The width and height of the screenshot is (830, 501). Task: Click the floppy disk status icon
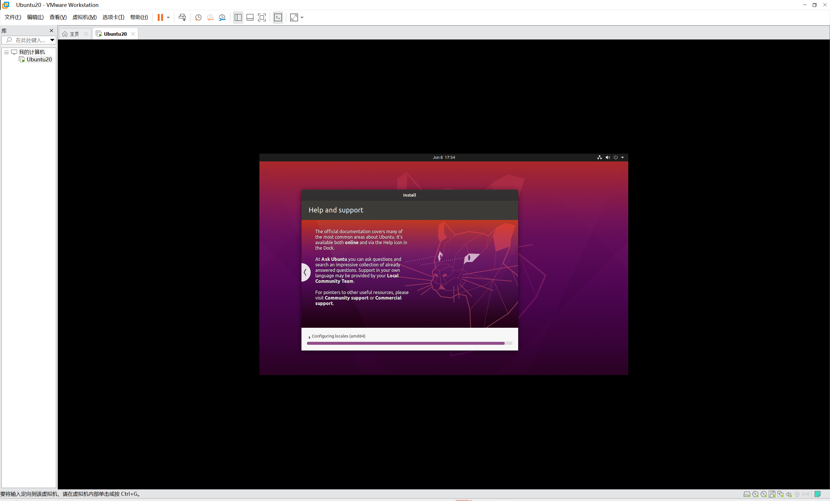(772, 494)
